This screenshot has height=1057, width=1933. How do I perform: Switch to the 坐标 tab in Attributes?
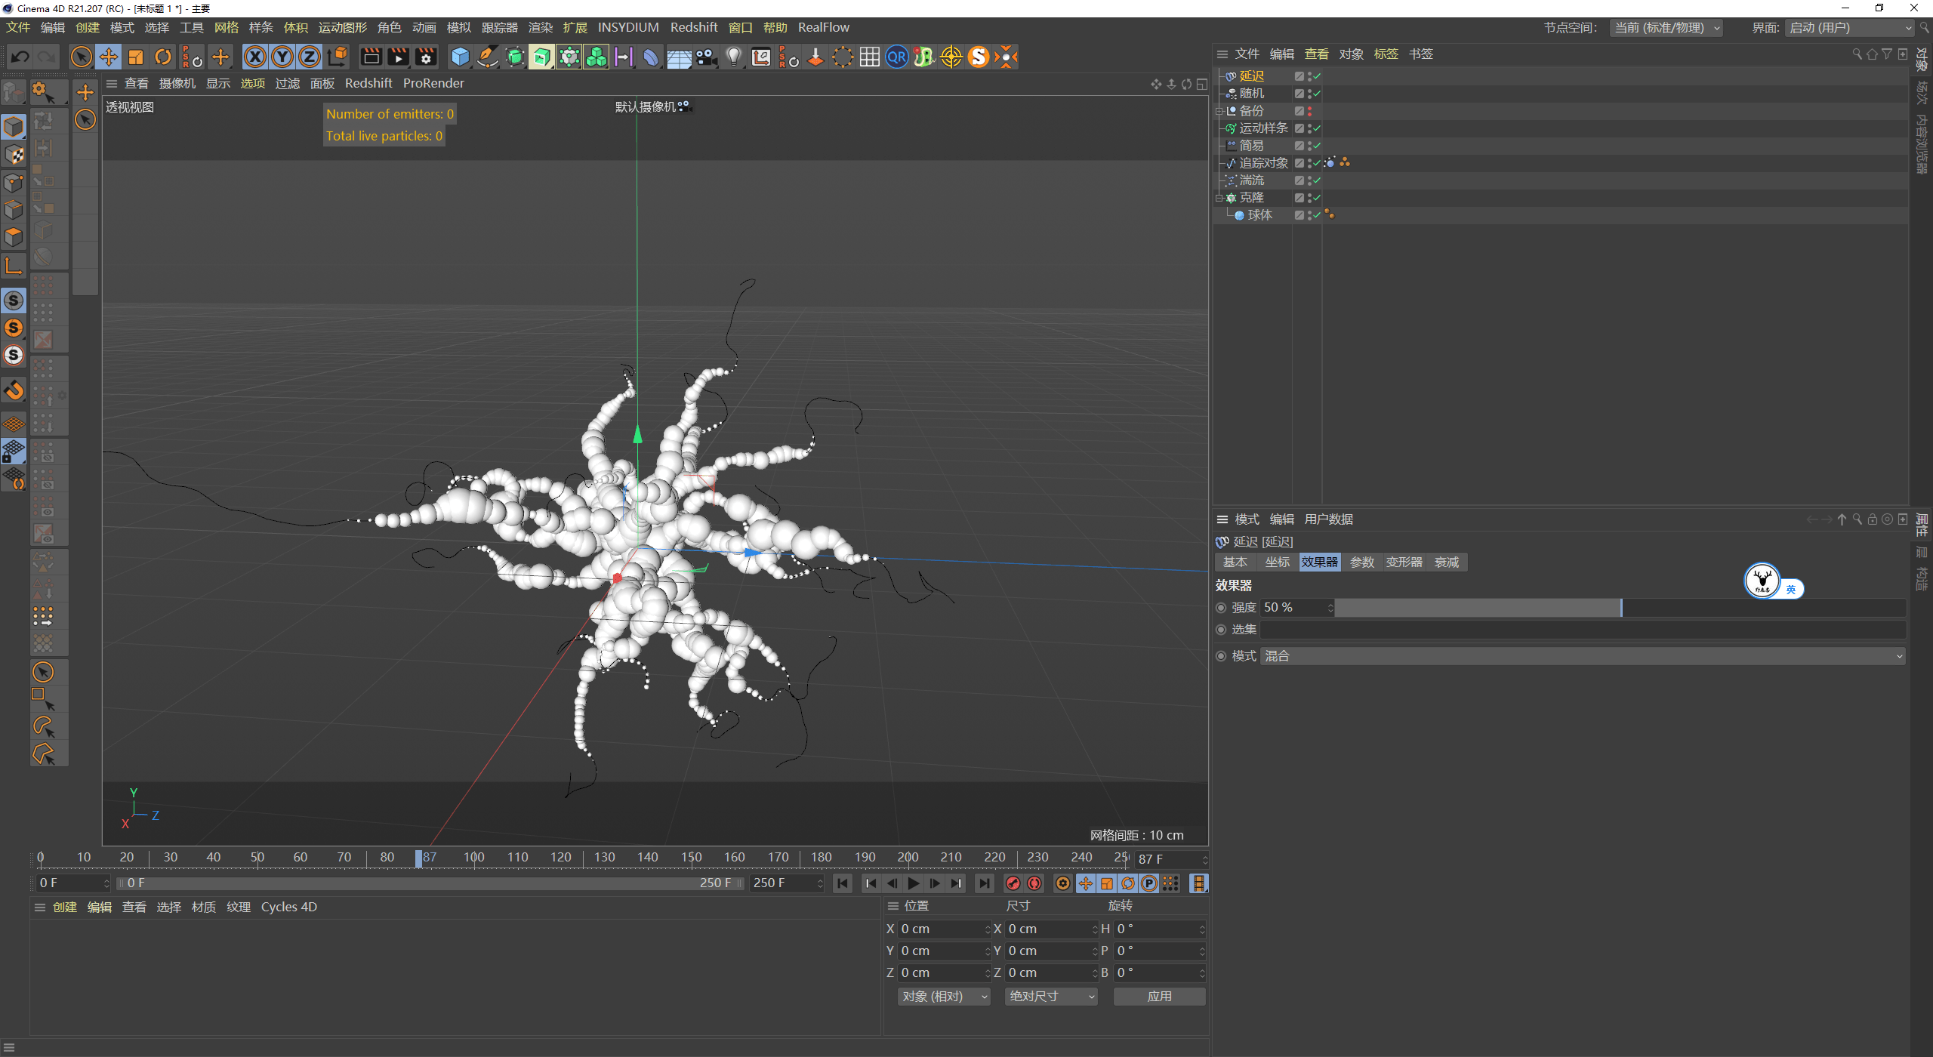point(1277,562)
